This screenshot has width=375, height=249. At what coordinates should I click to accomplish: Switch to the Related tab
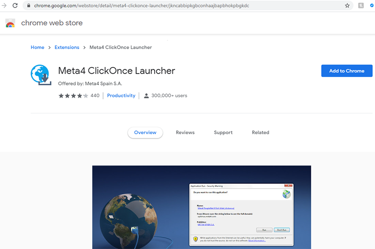[x=260, y=133]
